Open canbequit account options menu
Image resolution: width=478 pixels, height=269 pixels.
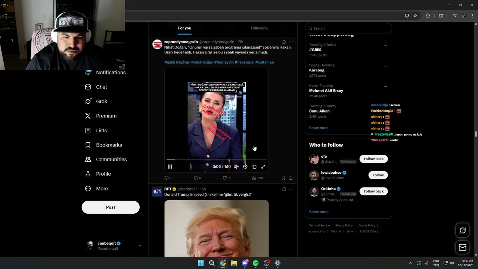[141, 246]
